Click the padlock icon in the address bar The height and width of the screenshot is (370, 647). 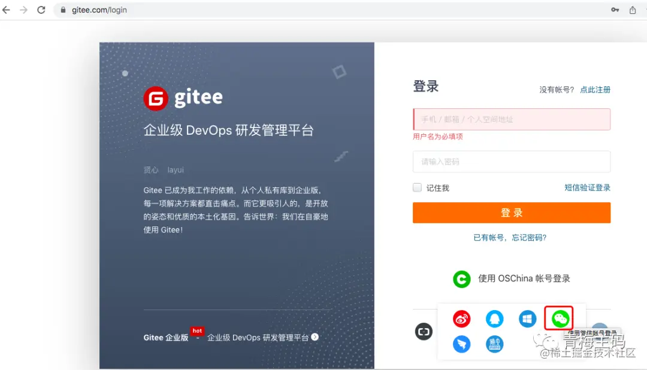point(63,10)
